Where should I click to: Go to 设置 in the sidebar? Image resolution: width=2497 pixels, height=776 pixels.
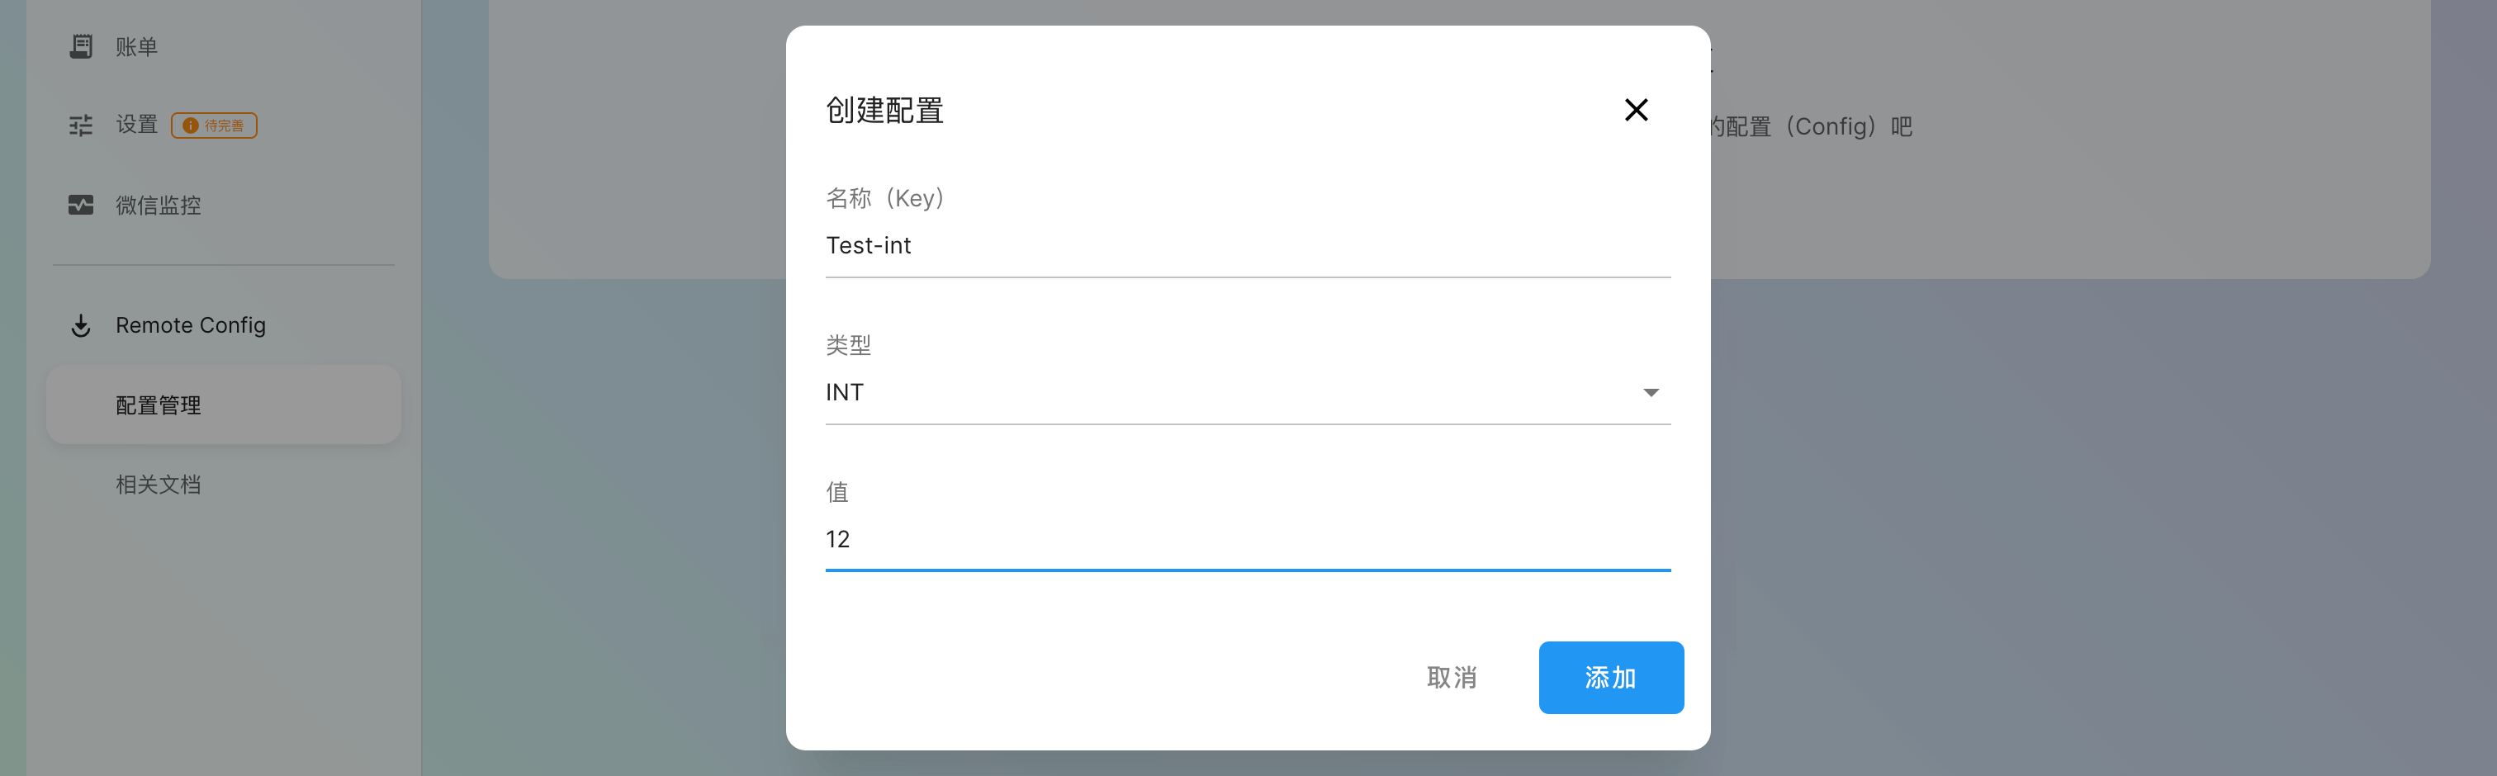click(x=137, y=125)
